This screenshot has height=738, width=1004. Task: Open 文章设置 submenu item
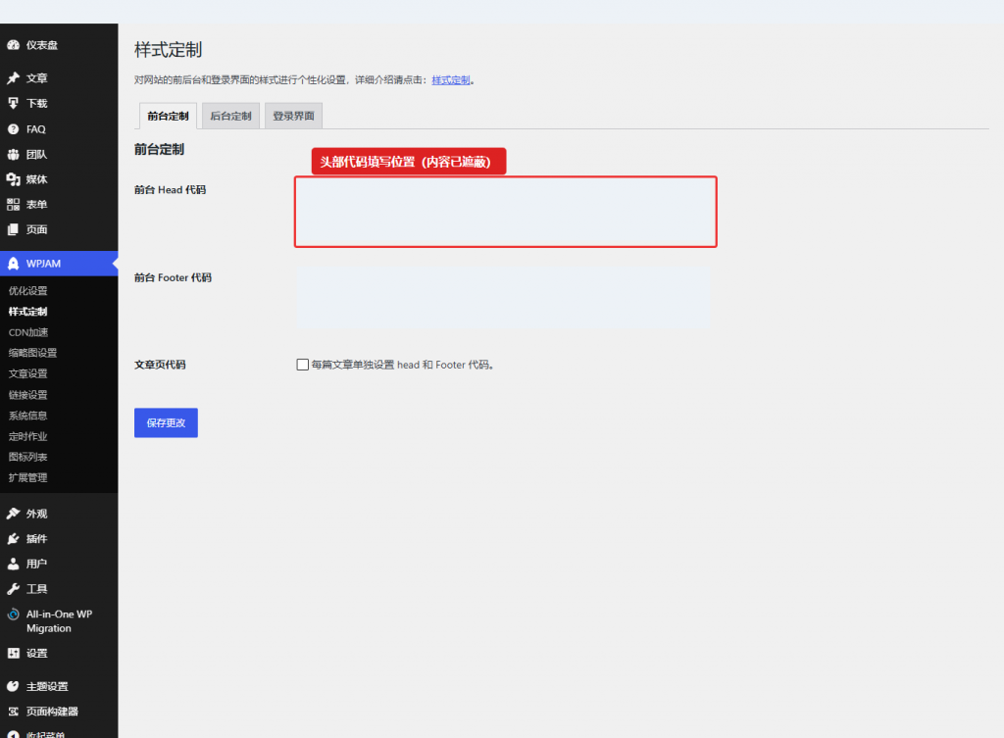[28, 373]
